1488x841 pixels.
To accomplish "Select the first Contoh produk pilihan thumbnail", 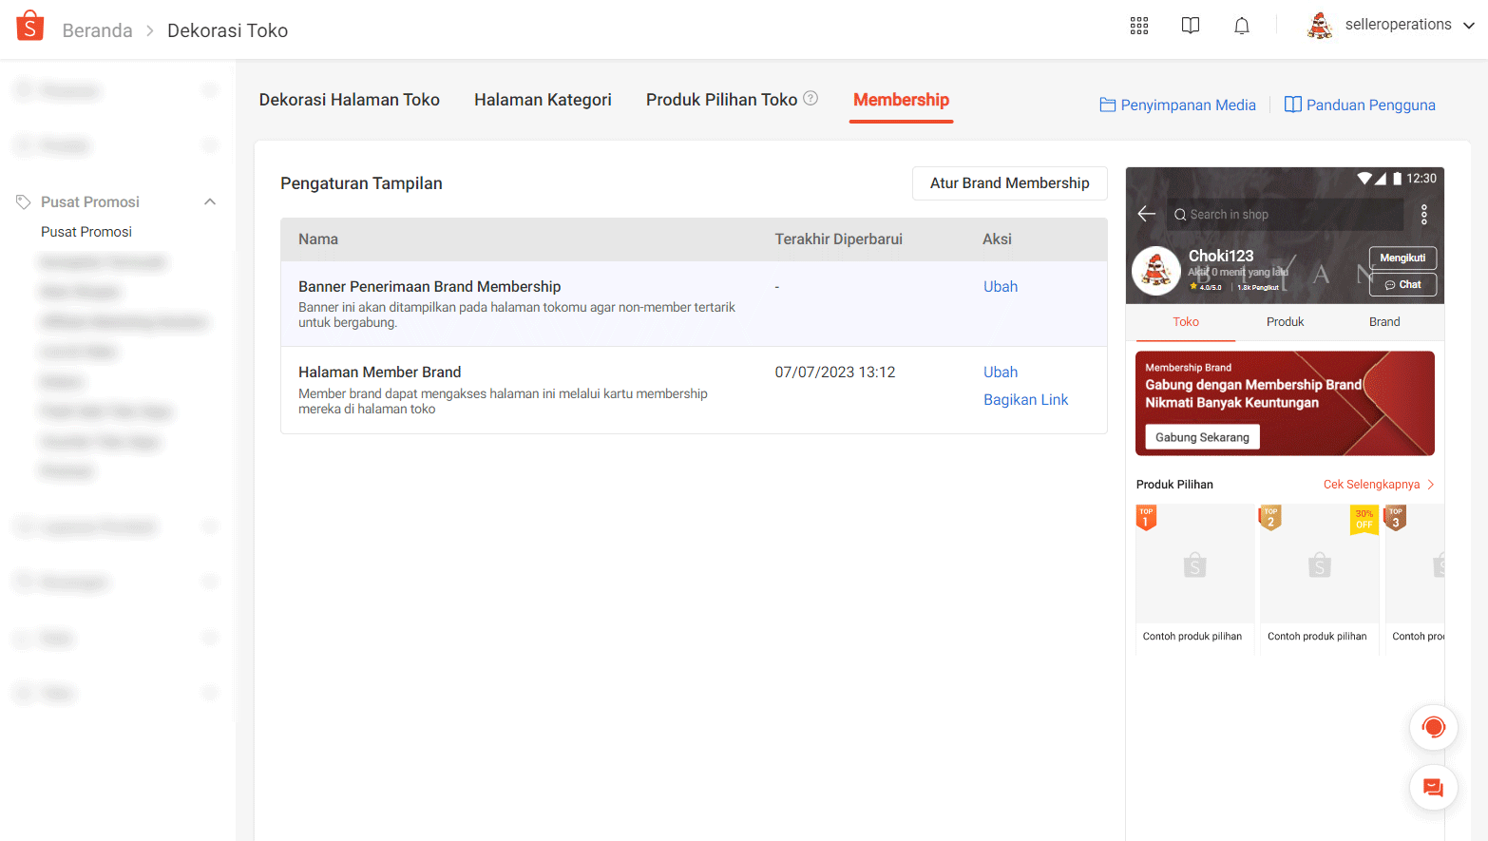I will [x=1194, y=564].
